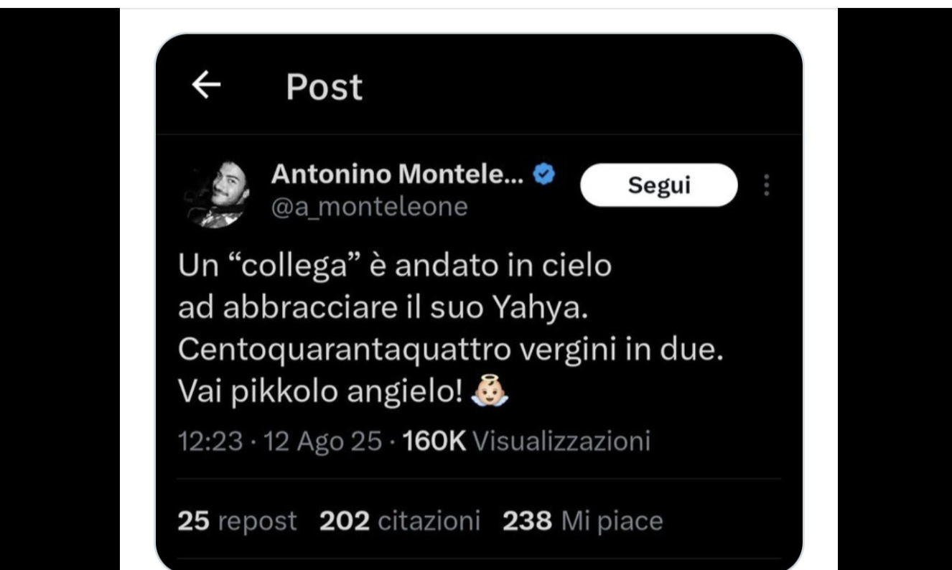Screen dimensions: 952x570
Task: Show the 202 citazioni quotes
Action: point(399,521)
